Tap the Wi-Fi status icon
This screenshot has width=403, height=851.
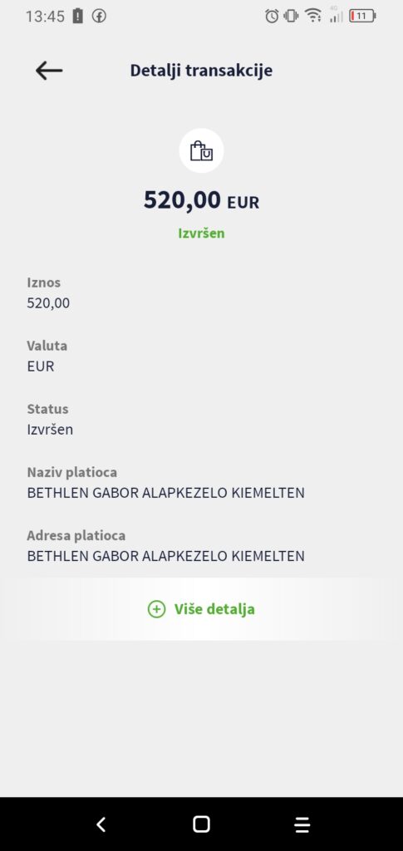[313, 16]
